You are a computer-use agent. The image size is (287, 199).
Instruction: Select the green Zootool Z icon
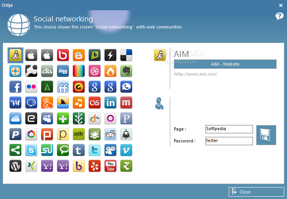[x=126, y=166]
